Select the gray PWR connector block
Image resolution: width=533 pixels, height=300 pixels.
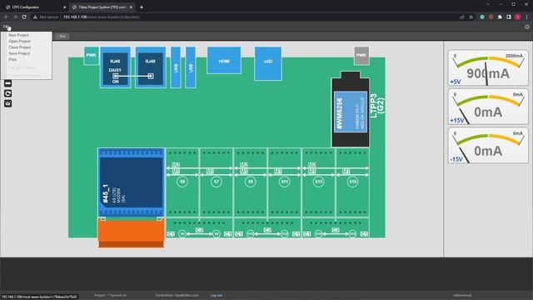361,56
